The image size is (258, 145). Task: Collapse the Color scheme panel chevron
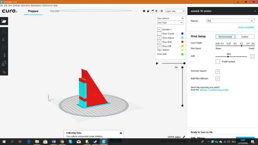(183, 18)
